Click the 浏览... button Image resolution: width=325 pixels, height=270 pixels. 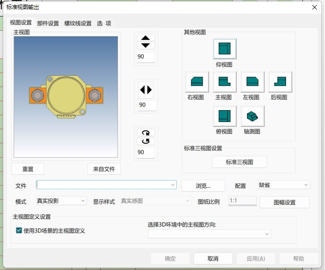pos(203,186)
